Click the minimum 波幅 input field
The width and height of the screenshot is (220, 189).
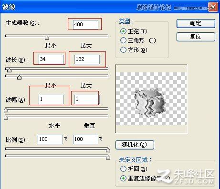click(x=51, y=99)
